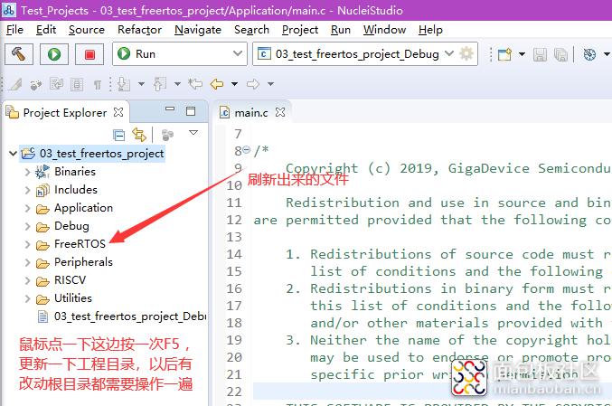The image size is (612, 406).
Task: Close the main.c editor tab
Action: [x=280, y=112]
